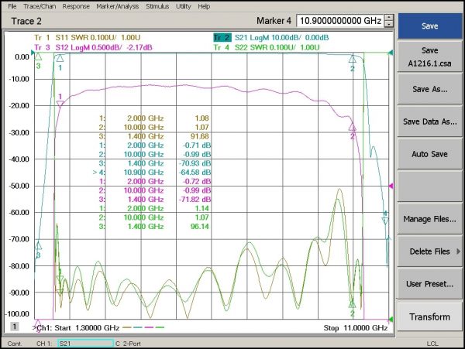Click the -0.71 dB marker readout
Screen dimensions: 465x349
[197, 145]
